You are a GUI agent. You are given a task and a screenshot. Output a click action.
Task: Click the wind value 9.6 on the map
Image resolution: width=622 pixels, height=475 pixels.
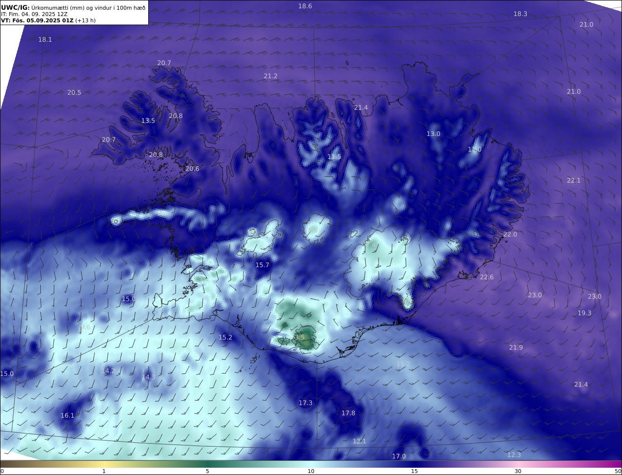click(x=86, y=328)
